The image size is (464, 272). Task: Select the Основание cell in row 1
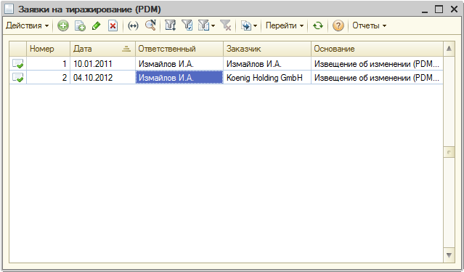click(x=377, y=64)
